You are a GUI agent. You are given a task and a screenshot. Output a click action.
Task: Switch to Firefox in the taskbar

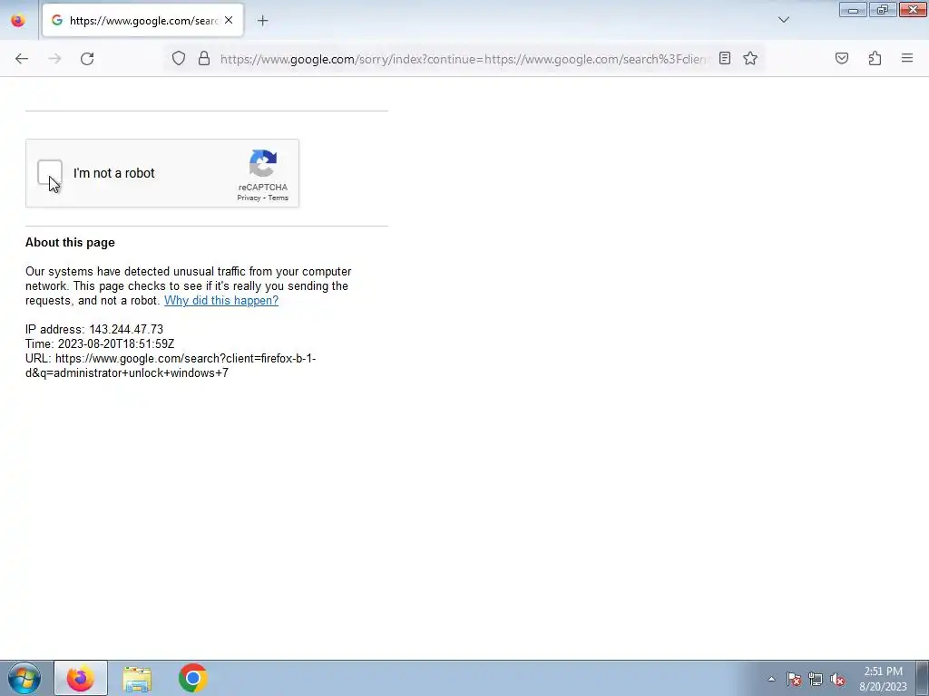81,678
